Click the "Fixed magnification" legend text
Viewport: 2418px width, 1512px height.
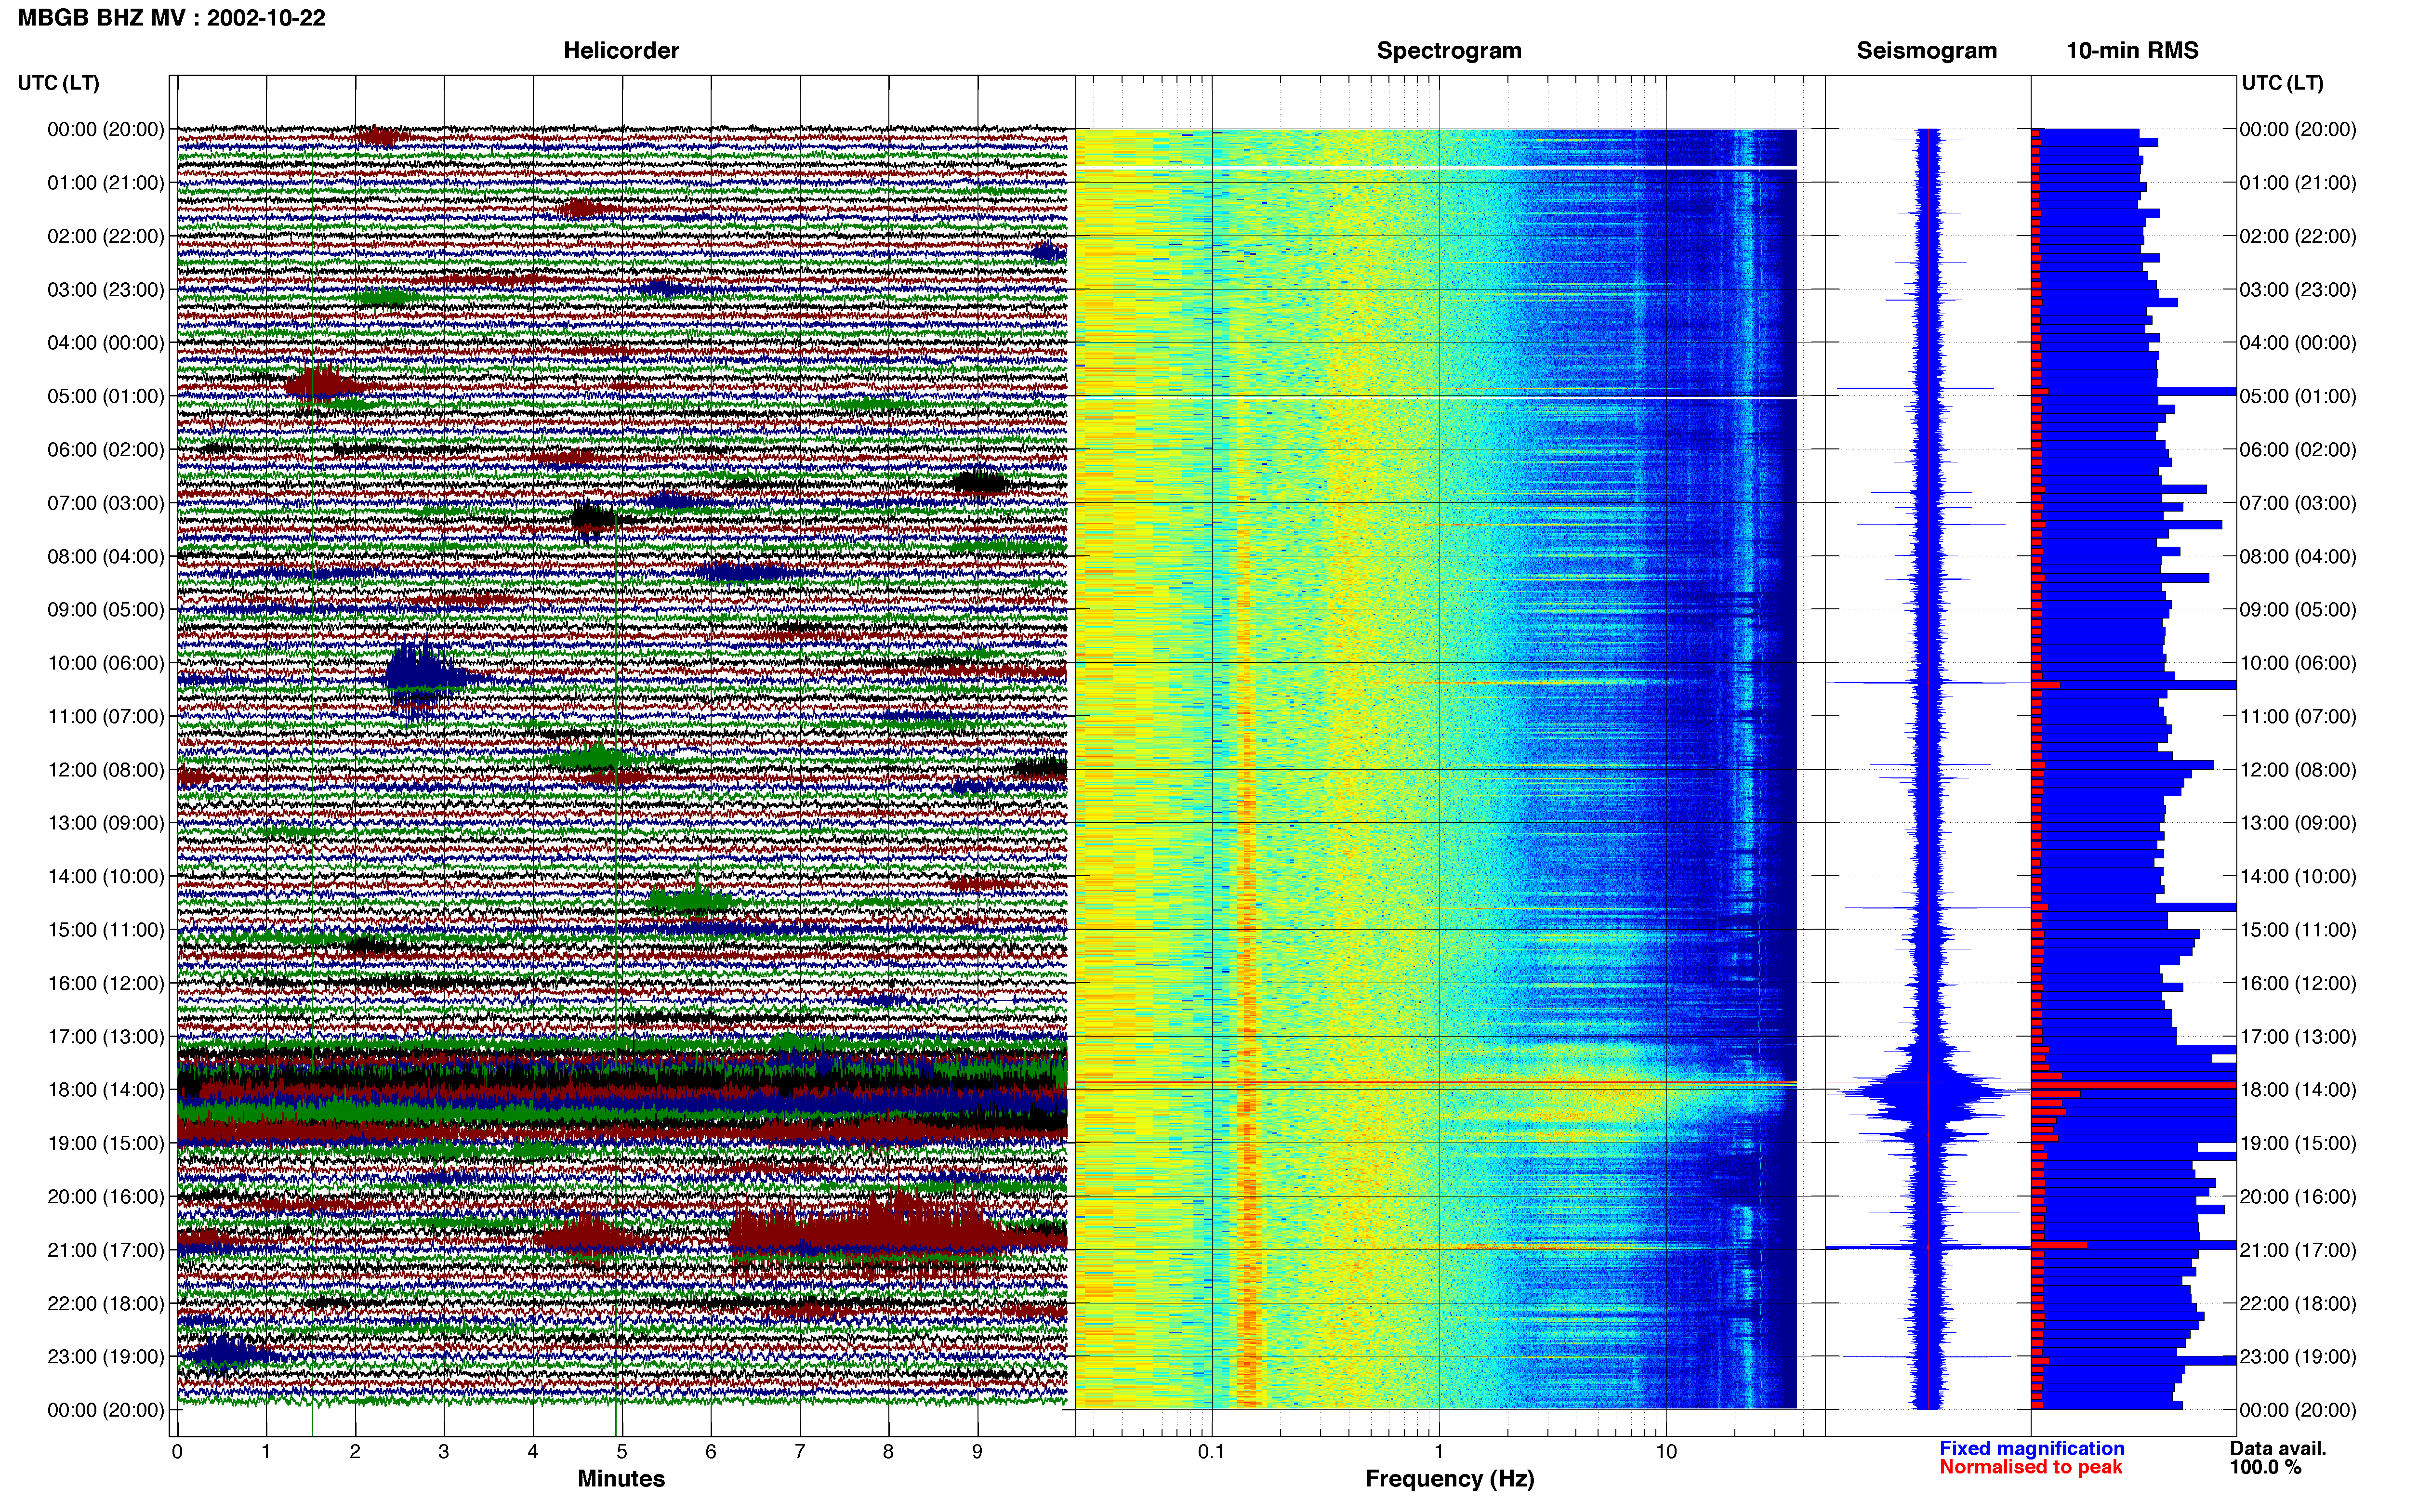2031,1448
